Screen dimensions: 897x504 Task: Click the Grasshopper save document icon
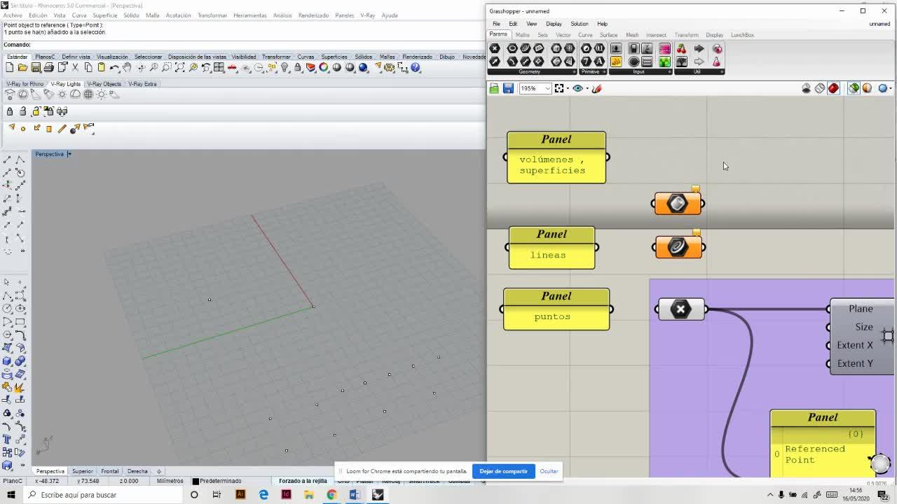click(508, 88)
